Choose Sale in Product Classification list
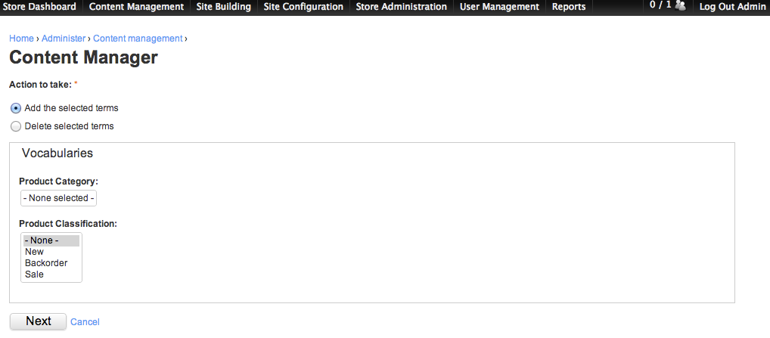The height and width of the screenshot is (338, 770). point(51,274)
